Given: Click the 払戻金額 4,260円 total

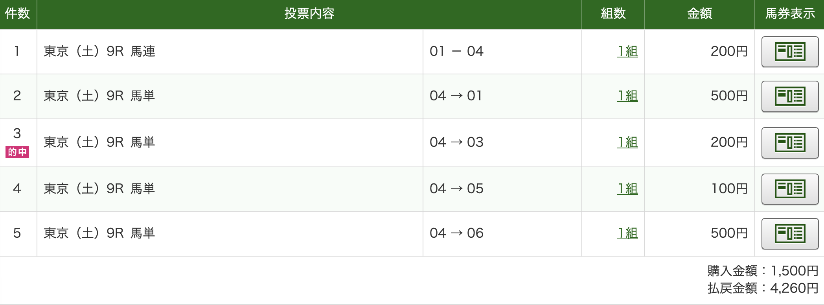Looking at the screenshot, I should click(x=763, y=288).
